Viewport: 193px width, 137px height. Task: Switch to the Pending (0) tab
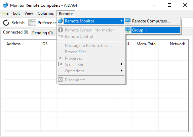(42, 33)
